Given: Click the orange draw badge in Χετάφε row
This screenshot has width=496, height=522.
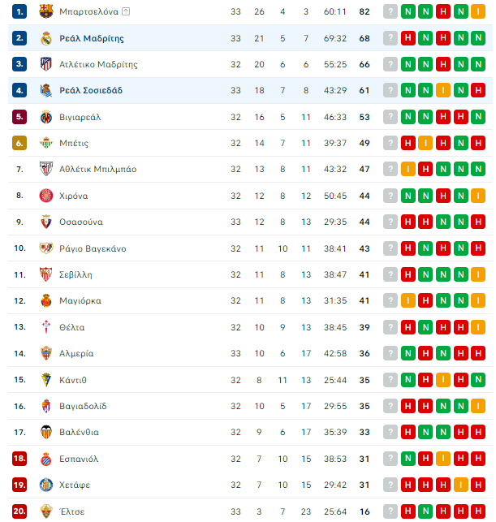Looking at the screenshot, I should (461, 485).
